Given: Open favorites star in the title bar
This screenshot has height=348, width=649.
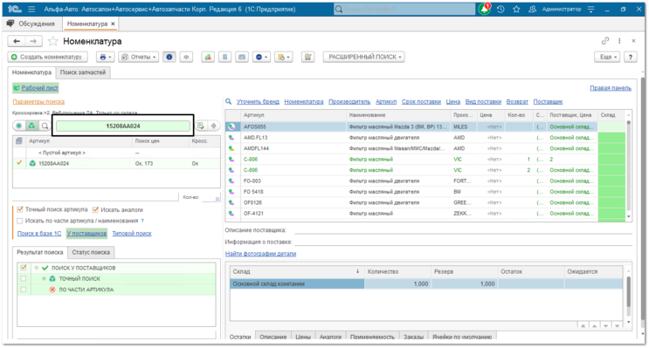Looking at the screenshot, I should click(x=516, y=9).
